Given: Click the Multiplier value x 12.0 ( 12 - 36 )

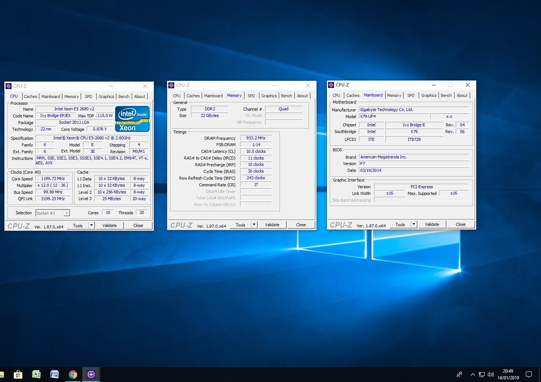Looking at the screenshot, I should click(x=53, y=186).
